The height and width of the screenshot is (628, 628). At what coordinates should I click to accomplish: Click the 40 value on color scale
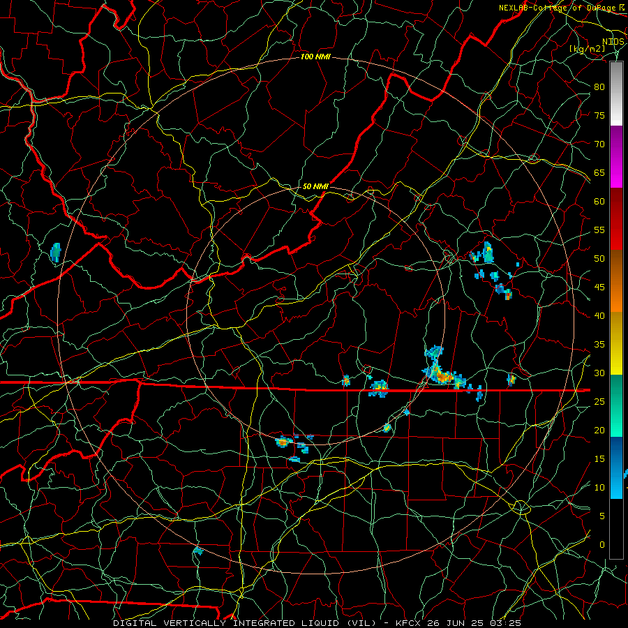[599, 316]
